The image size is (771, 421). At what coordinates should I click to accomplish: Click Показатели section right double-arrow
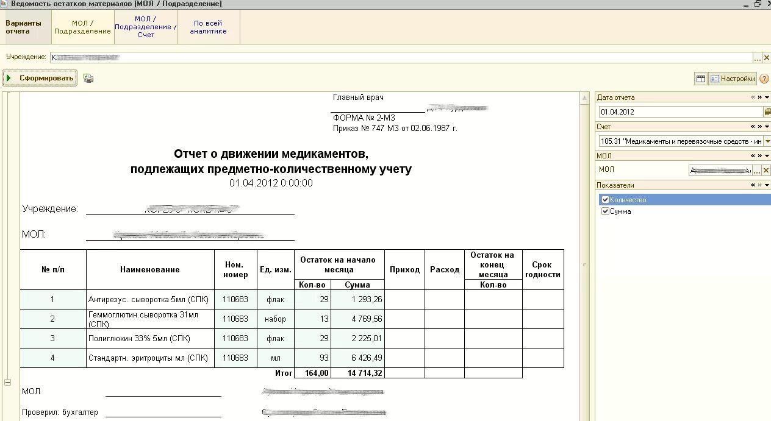click(x=759, y=185)
